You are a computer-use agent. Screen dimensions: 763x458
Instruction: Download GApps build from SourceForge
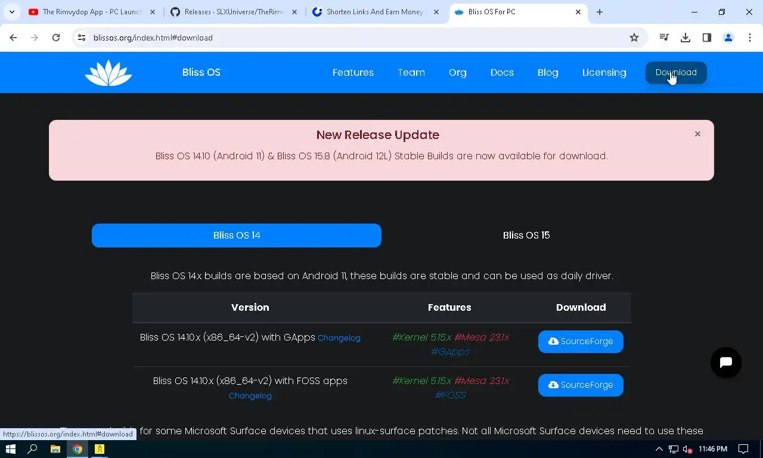coord(581,342)
